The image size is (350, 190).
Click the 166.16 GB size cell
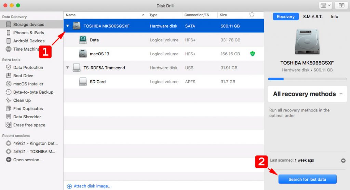click(230, 54)
